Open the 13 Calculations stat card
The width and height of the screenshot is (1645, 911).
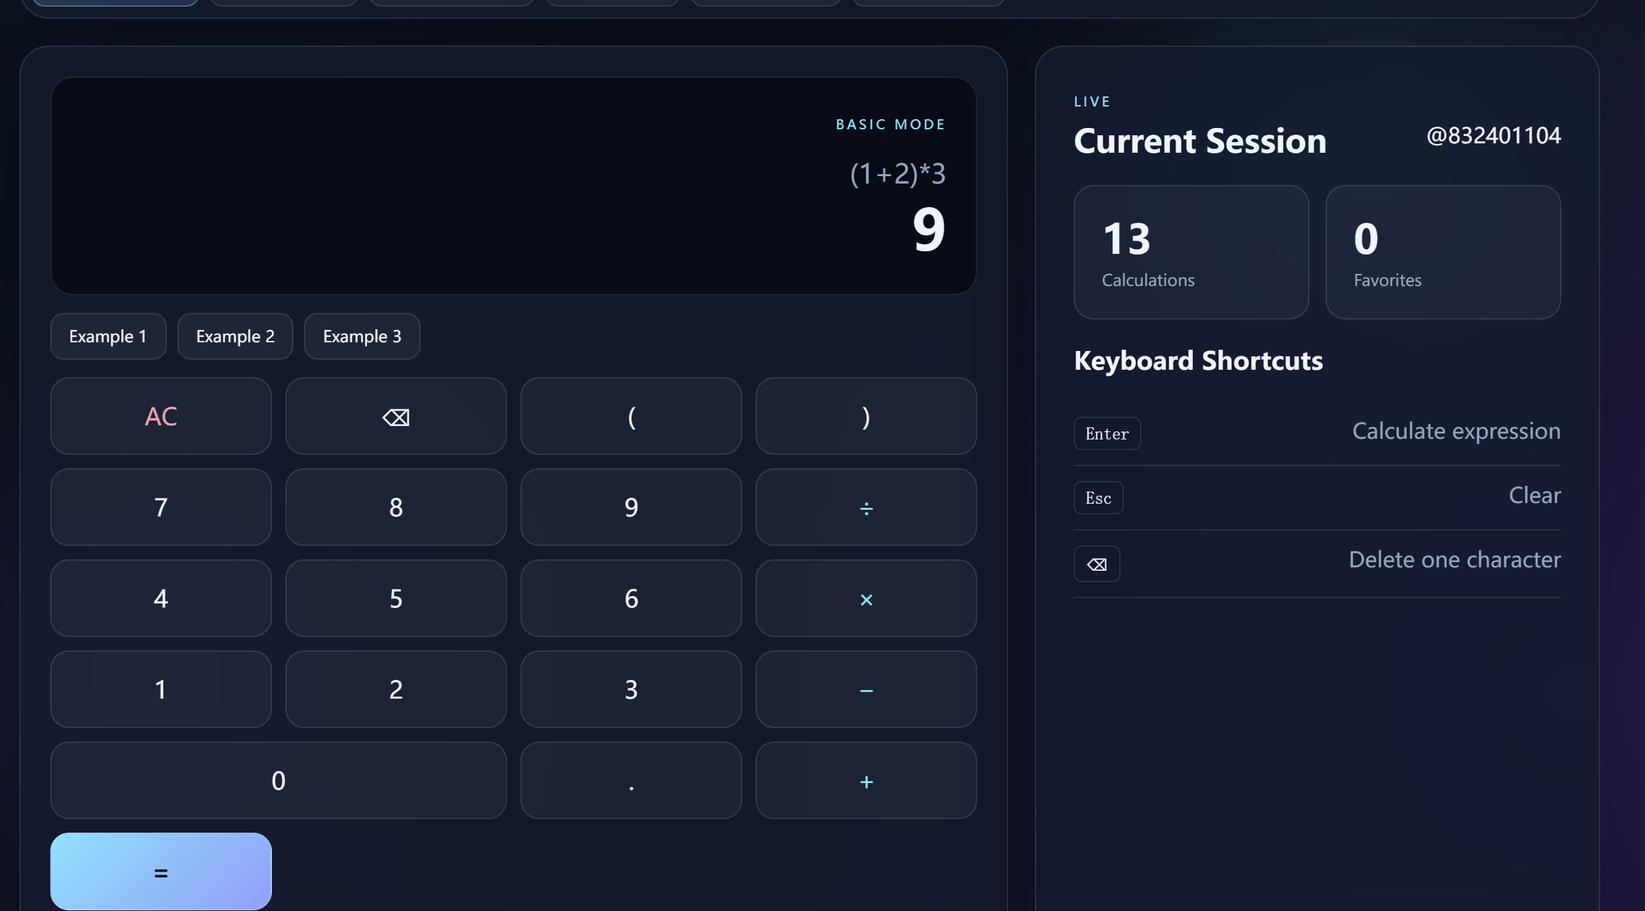[x=1192, y=253]
